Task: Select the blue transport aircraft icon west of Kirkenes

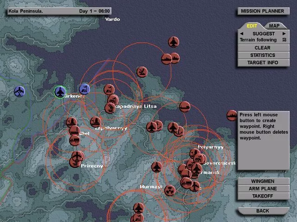Action: [x=19, y=92]
